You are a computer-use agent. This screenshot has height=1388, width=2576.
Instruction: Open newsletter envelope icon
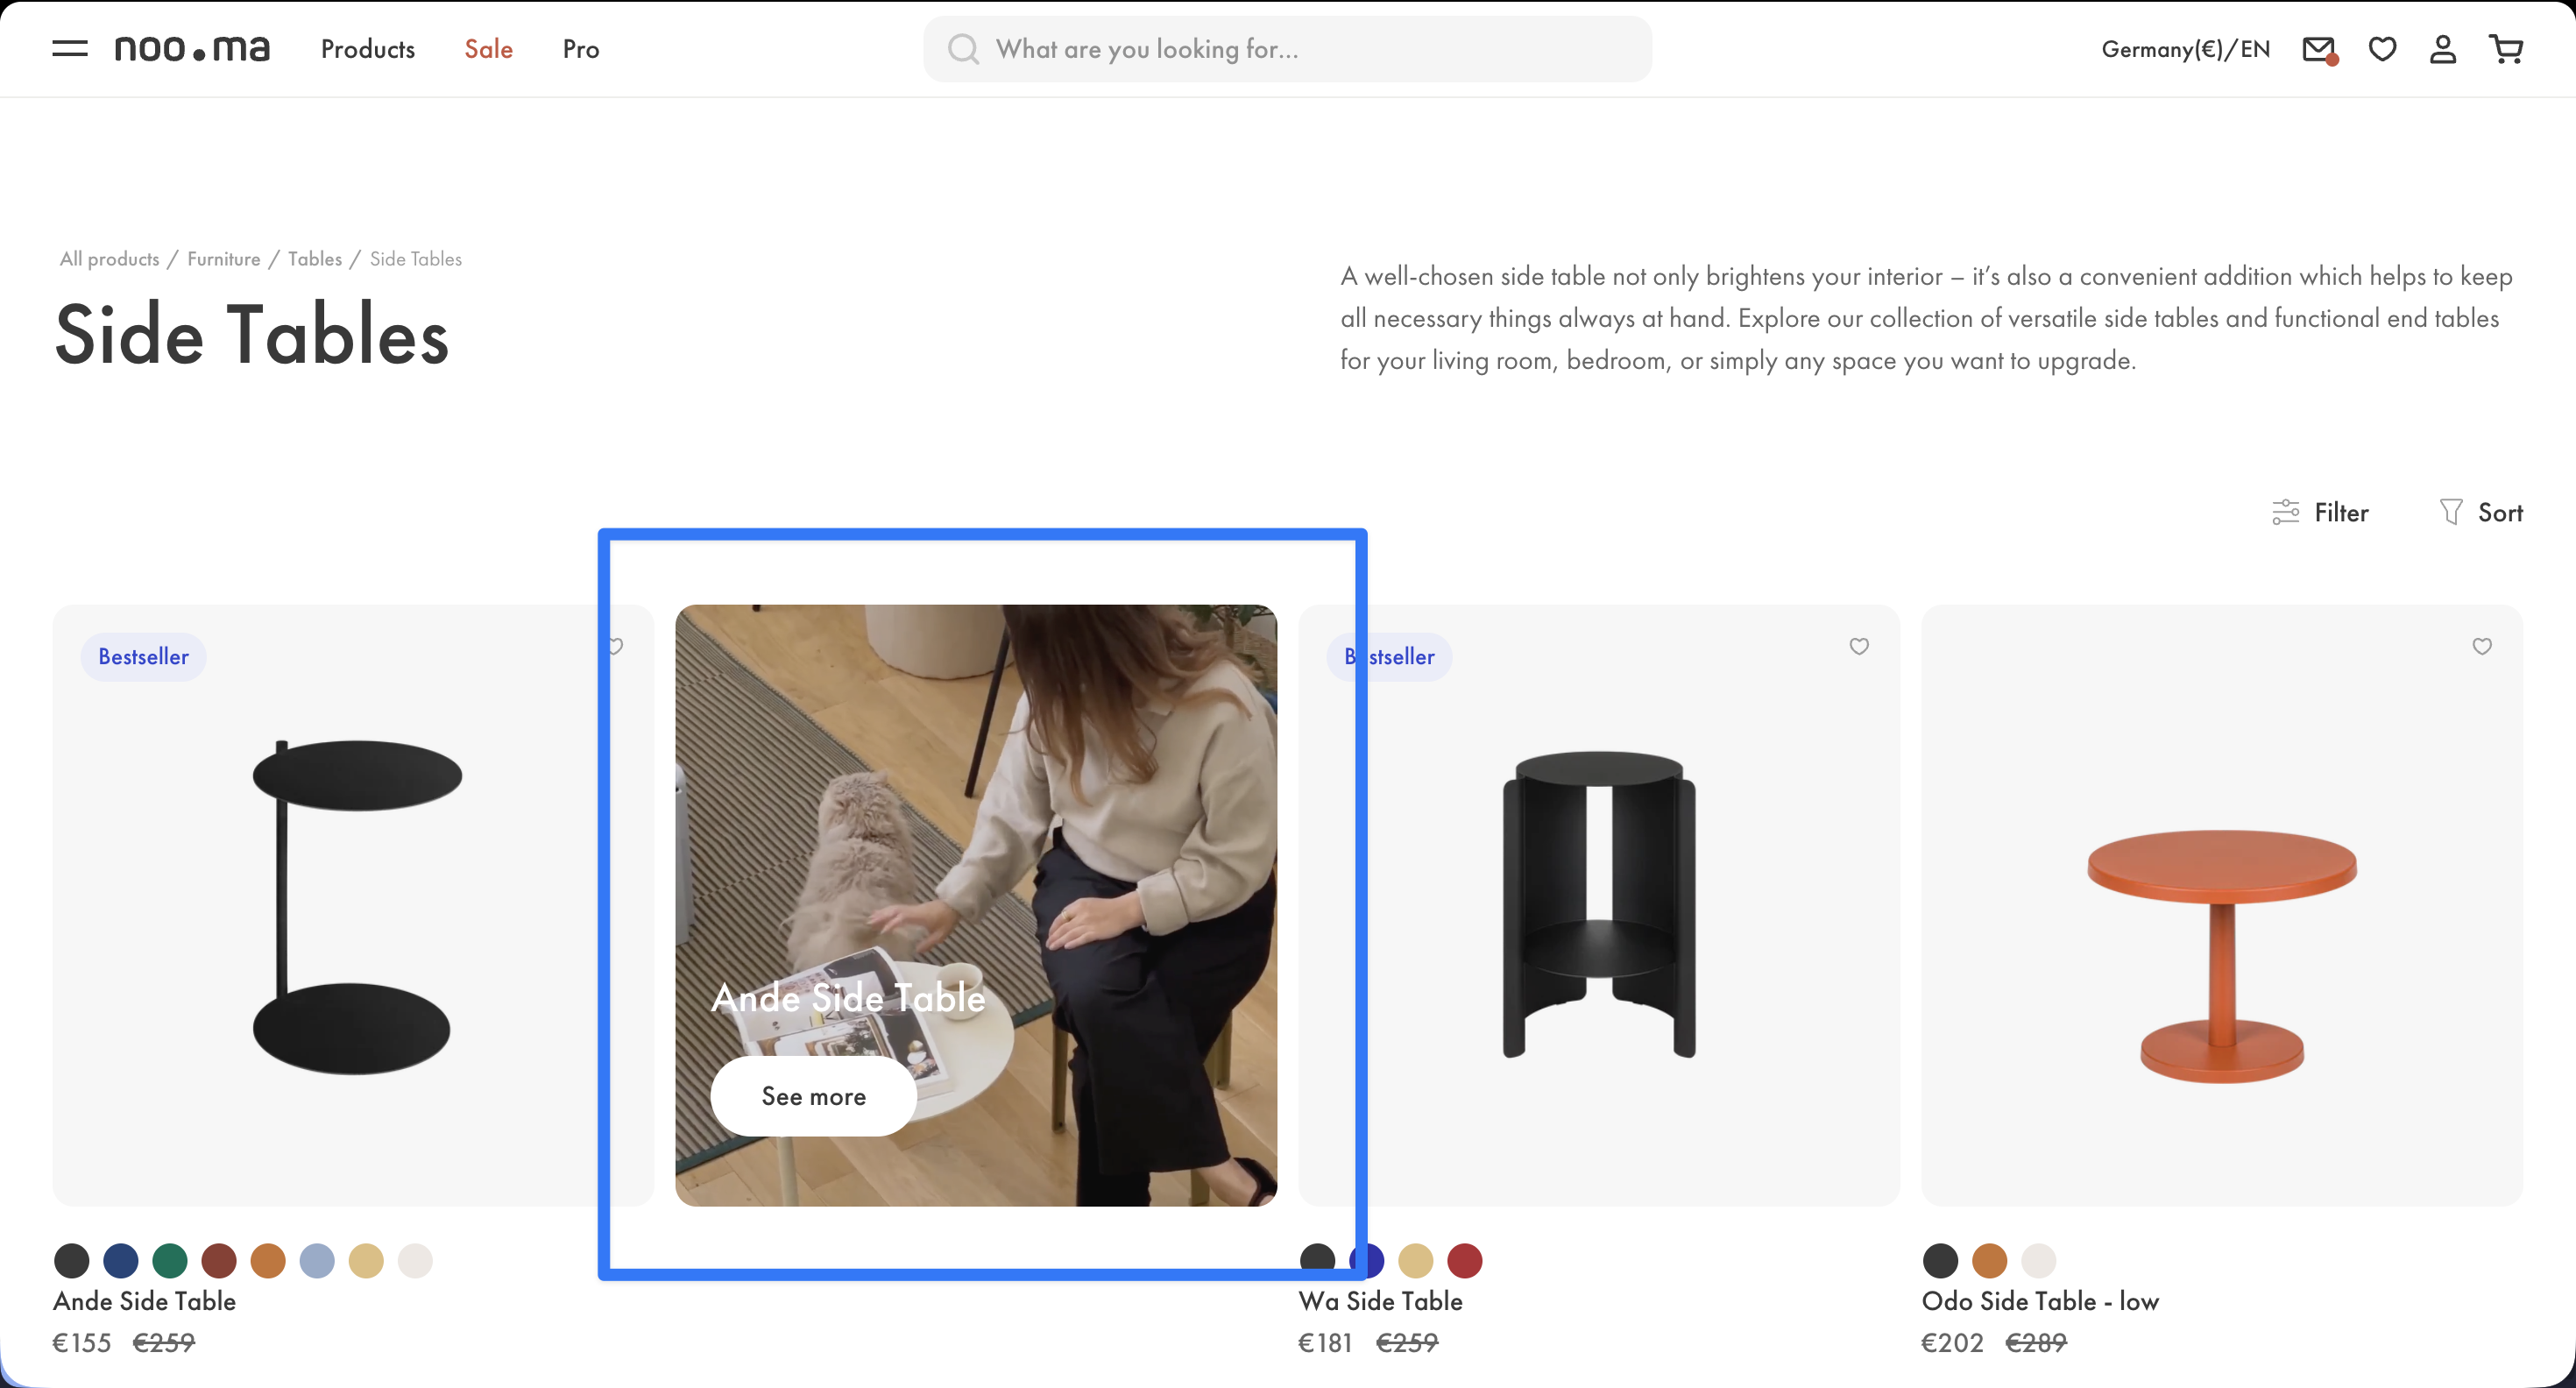pos(2318,49)
